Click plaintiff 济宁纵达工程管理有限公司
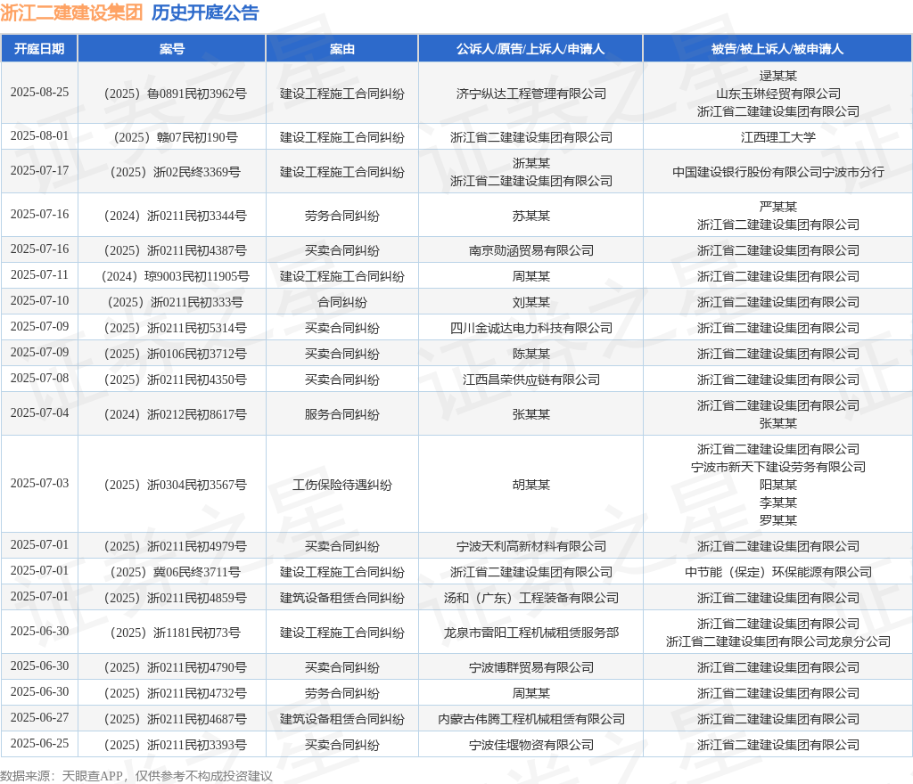The width and height of the screenshot is (913, 784). click(531, 94)
